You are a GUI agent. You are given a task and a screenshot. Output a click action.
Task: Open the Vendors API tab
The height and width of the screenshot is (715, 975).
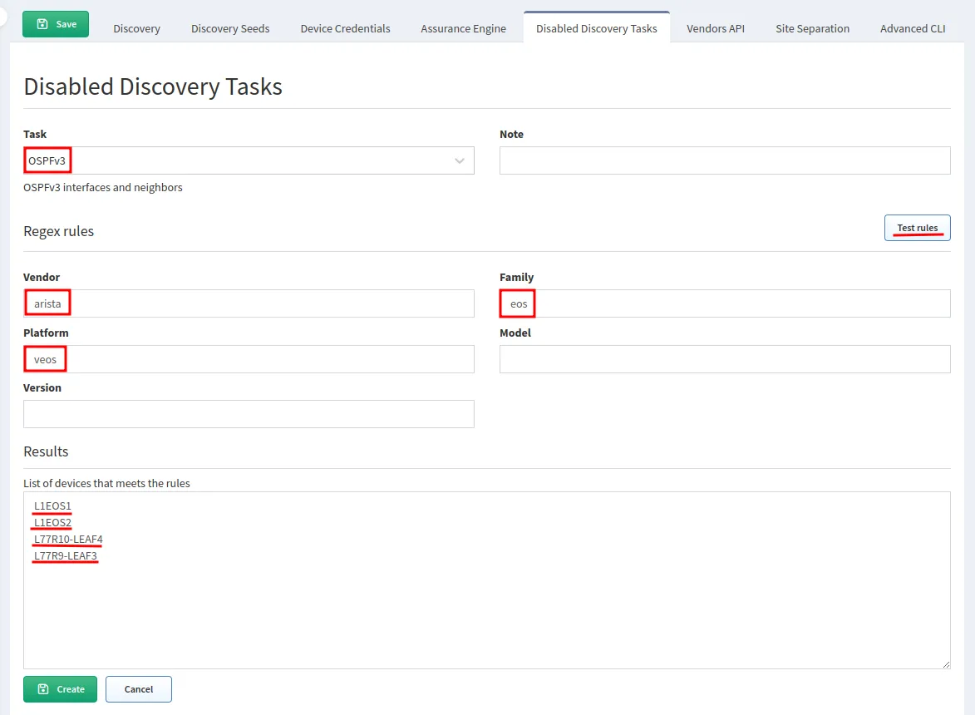coord(715,28)
